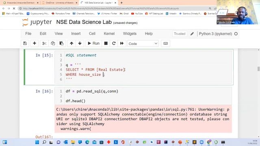The width and height of the screenshot is (260, 146).
Task: Open the File menu
Action: (x=28, y=34)
